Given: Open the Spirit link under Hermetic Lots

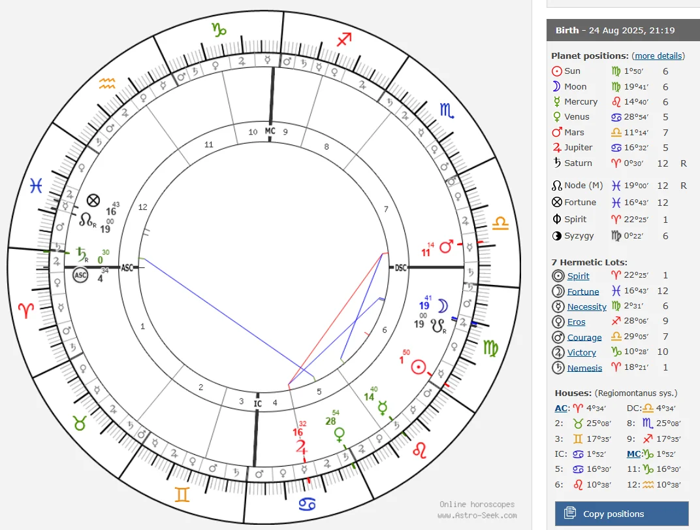Looking at the screenshot, I should (x=578, y=276).
